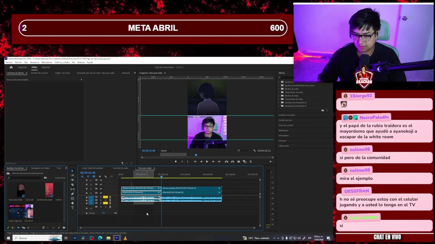Click Play in the Program monitor
435x244 pixels.
coord(207,162)
